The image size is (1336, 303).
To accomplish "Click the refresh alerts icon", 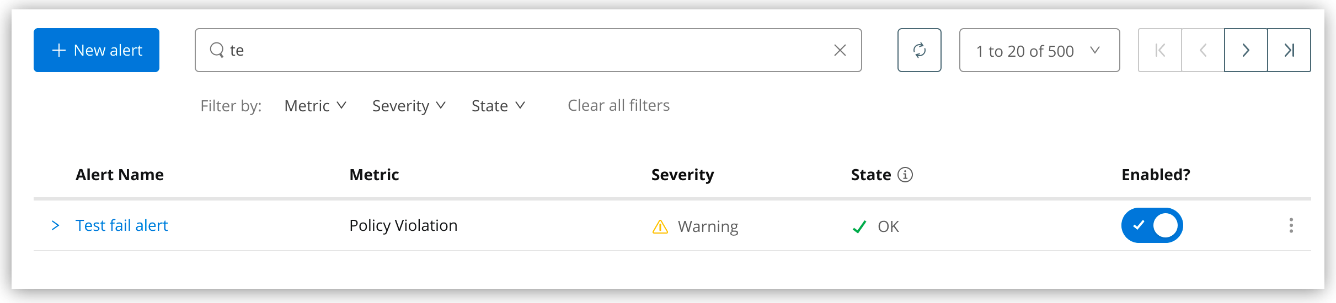I will click(919, 50).
